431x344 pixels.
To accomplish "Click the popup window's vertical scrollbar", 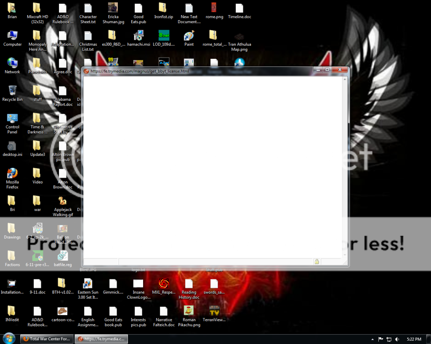I will (346, 168).
